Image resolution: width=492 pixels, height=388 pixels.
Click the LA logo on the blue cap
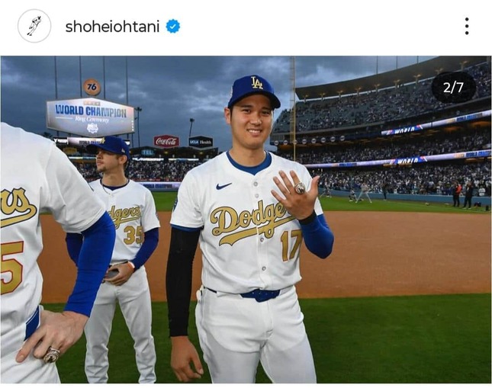pos(256,83)
